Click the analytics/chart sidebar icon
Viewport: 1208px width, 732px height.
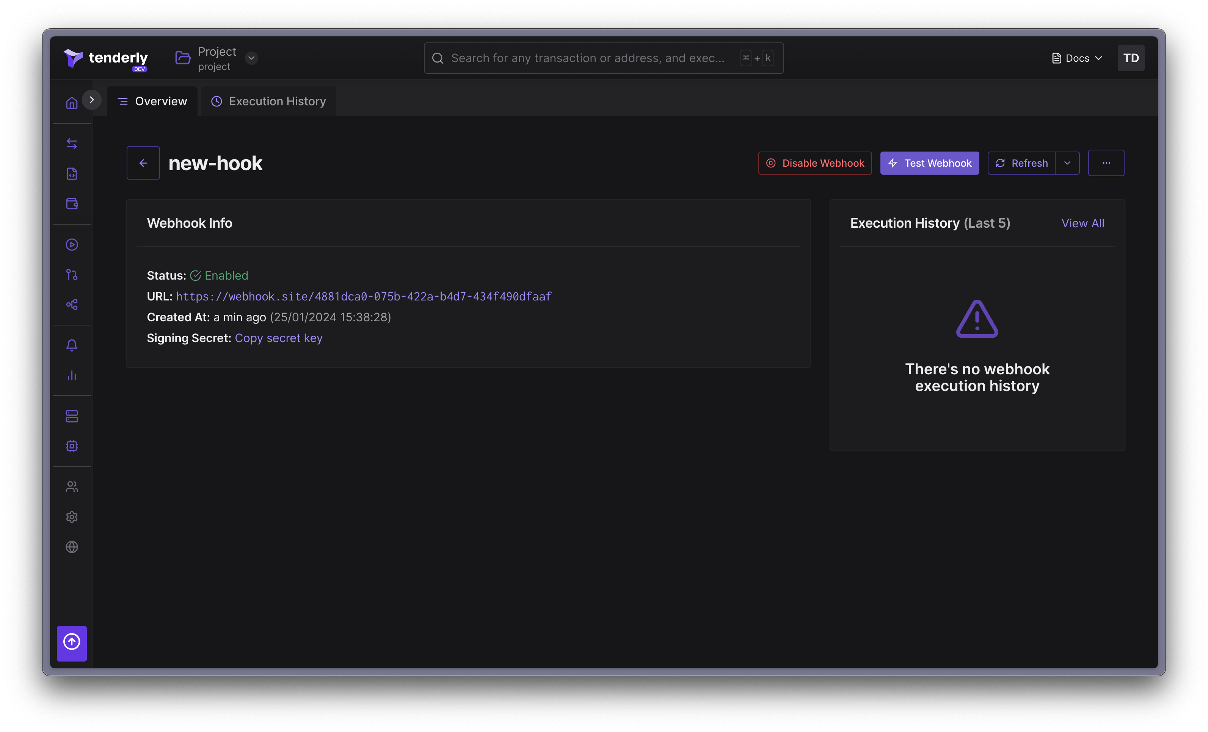coord(72,375)
